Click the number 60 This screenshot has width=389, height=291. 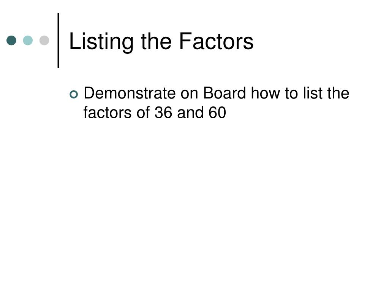click(217, 113)
